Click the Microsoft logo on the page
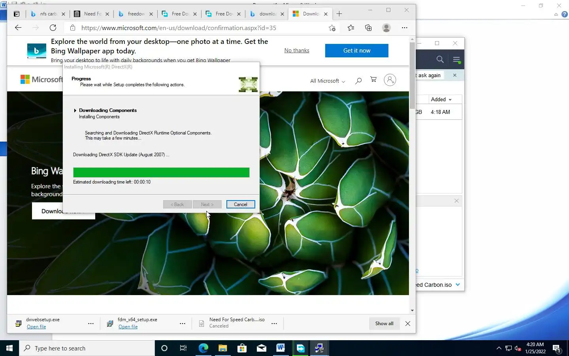Screen dimensions: 569x356 41,80
